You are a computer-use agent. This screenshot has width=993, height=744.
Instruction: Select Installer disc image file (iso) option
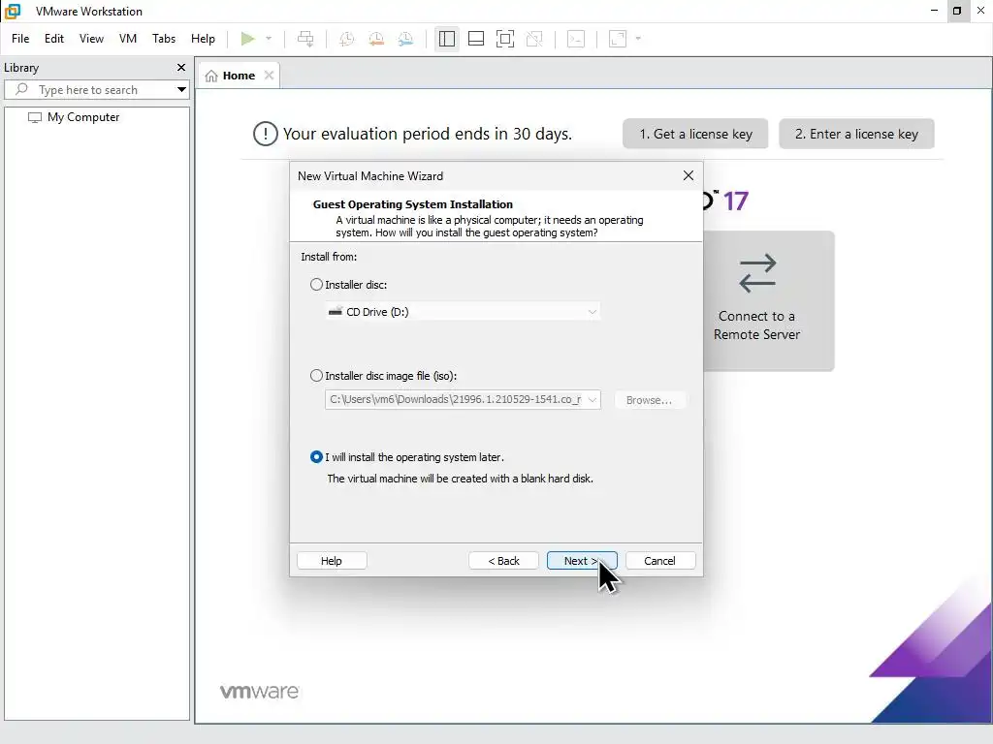pyautogui.click(x=316, y=376)
